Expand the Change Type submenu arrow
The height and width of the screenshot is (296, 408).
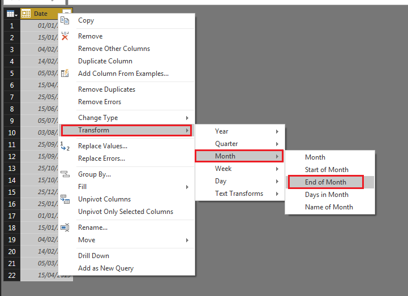tap(187, 118)
